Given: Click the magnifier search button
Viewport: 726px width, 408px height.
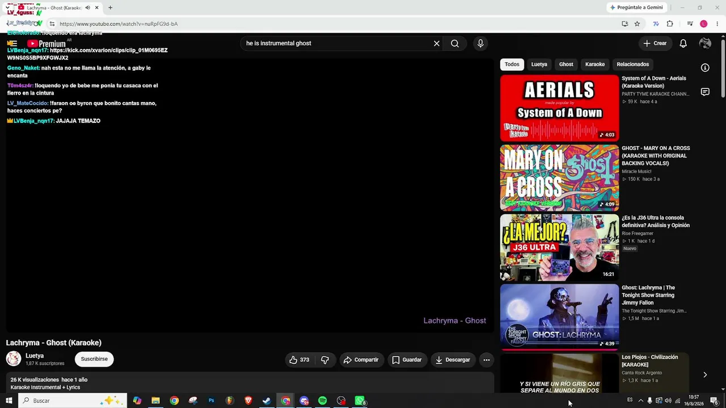Looking at the screenshot, I should [455, 43].
